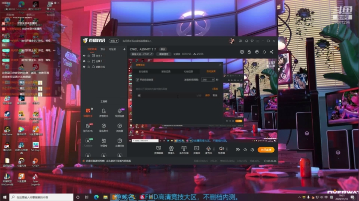Click the orange 关闭直播 button
359x201 pixels.
[x=266, y=150]
